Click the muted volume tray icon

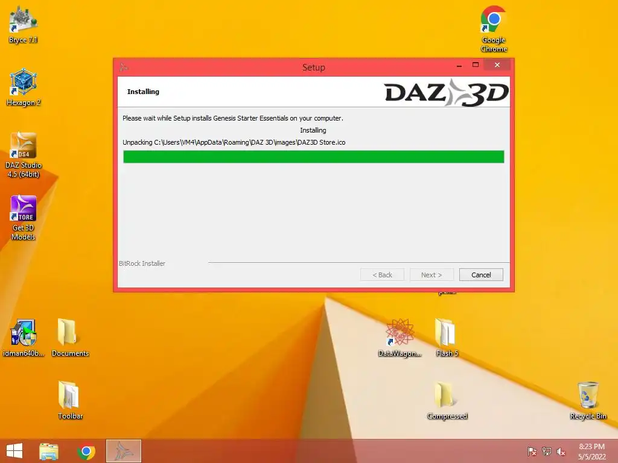pos(561,452)
